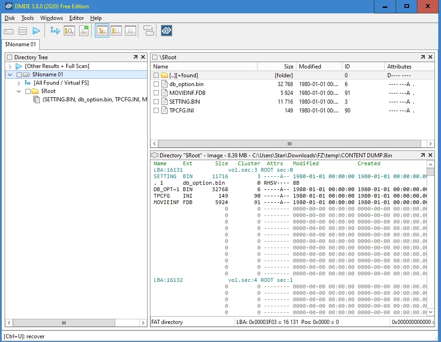Tick the $Root checkbox in directory tree
The width and height of the screenshot is (441, 342).
[x=28, y=92]
